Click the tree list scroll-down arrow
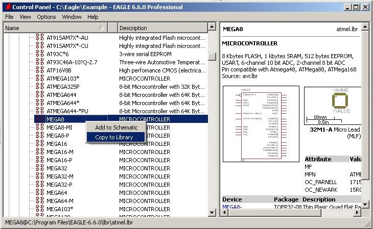Screen dimensions: 373x229 (x=212, y=212)
